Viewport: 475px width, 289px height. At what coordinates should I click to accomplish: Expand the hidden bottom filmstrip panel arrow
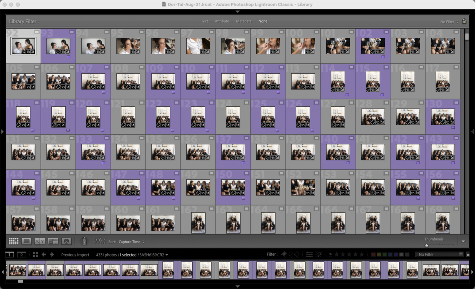238,286
